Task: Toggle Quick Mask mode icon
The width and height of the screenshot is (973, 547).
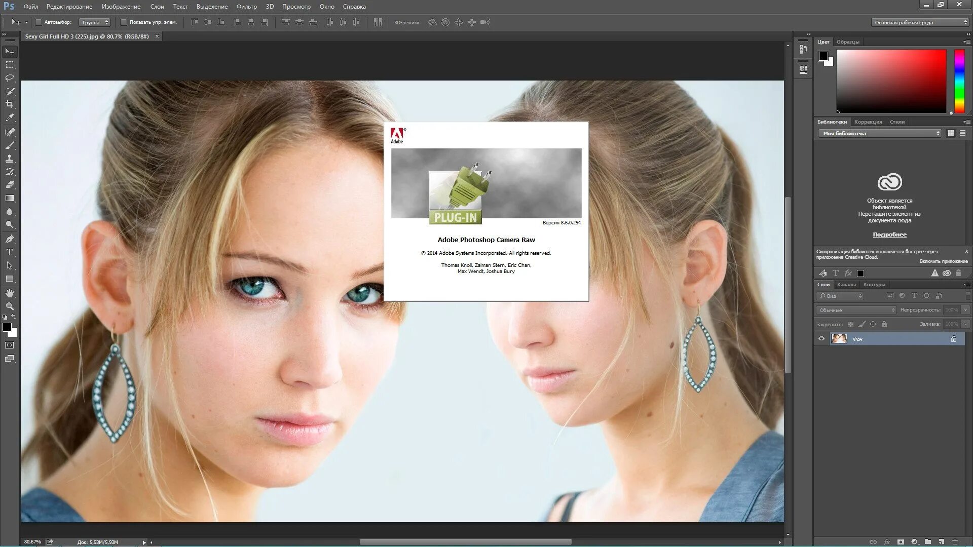Action: coord(10,345)
